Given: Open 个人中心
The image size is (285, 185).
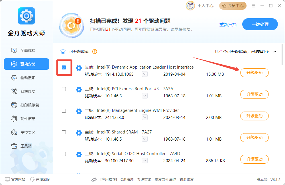Looking at the screenshot, I should (205, 6).
